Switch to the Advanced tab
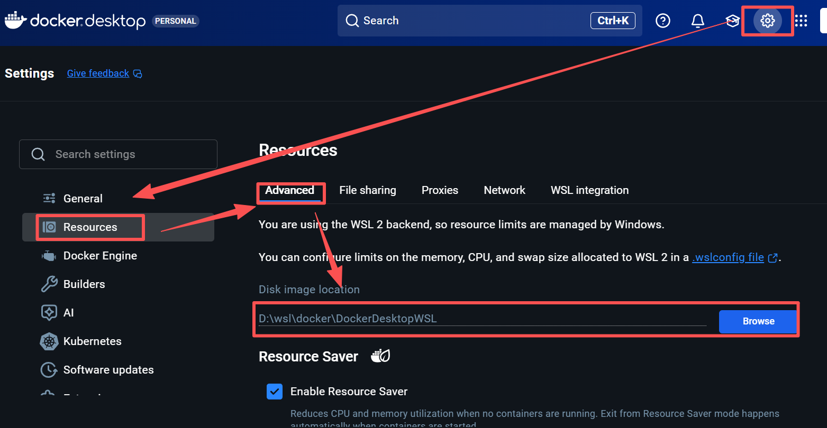The image size is (827, 428). pyautogui.click(x=290, y=190)
